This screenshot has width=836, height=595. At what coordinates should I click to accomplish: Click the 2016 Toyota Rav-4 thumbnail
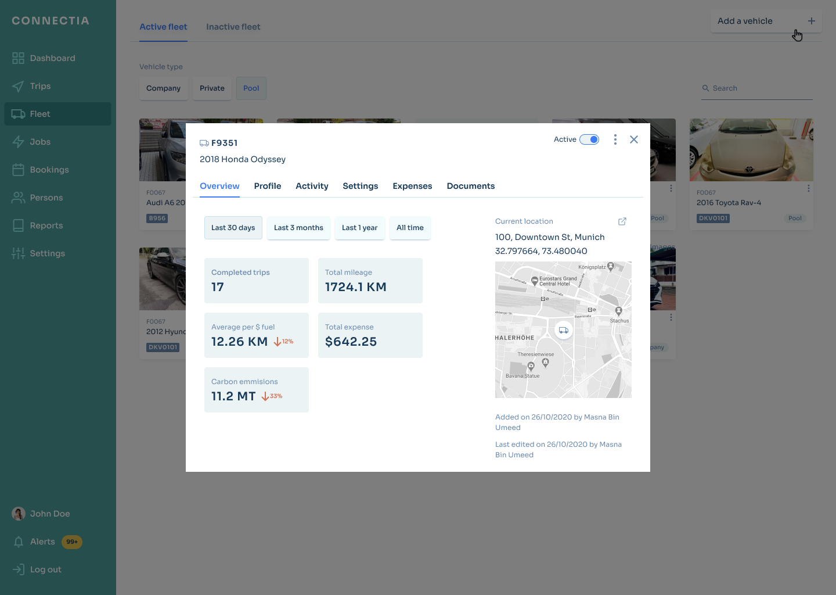click(751, 150)
